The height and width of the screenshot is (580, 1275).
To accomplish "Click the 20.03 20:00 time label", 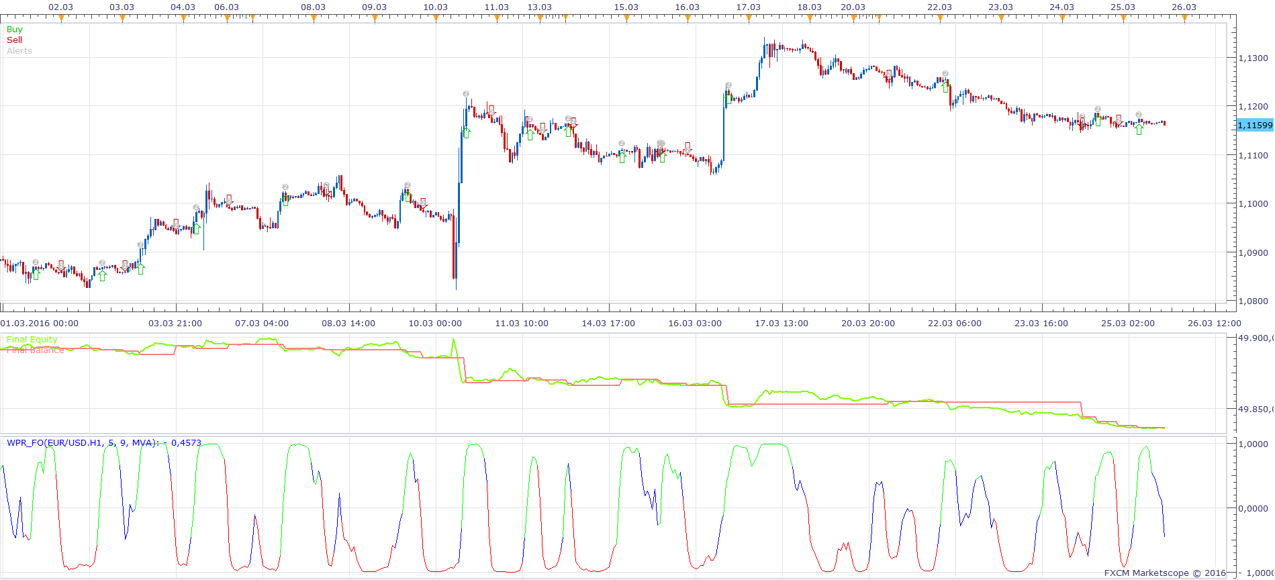I will click(868, 324).
